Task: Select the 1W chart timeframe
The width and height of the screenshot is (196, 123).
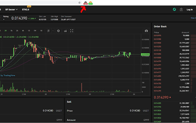Action: click(35, 31)
